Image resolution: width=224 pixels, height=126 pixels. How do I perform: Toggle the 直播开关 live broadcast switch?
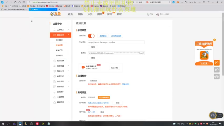(x=91, y=36)
